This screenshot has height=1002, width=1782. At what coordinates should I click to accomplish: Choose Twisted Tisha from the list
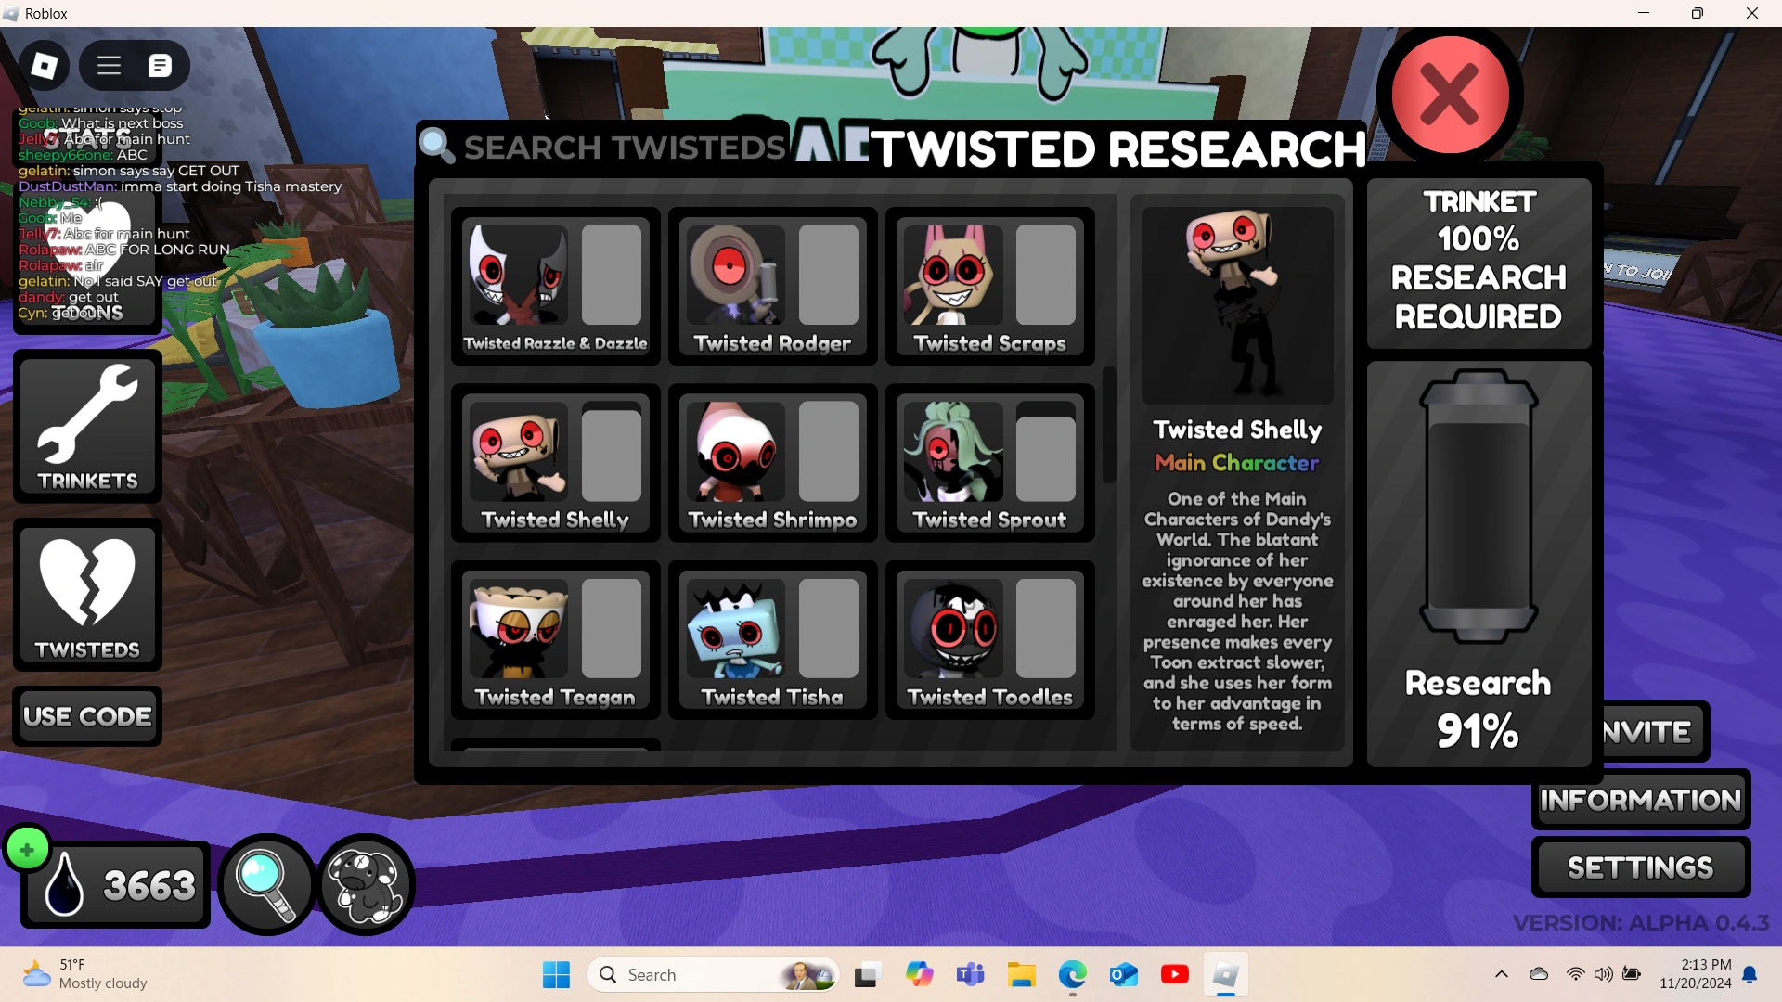pos(772,640)
